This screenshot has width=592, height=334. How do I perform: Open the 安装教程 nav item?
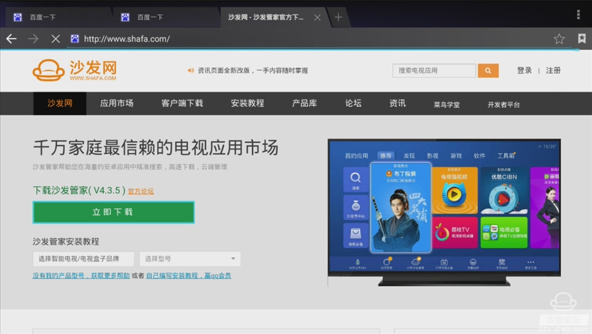[247, 103]
